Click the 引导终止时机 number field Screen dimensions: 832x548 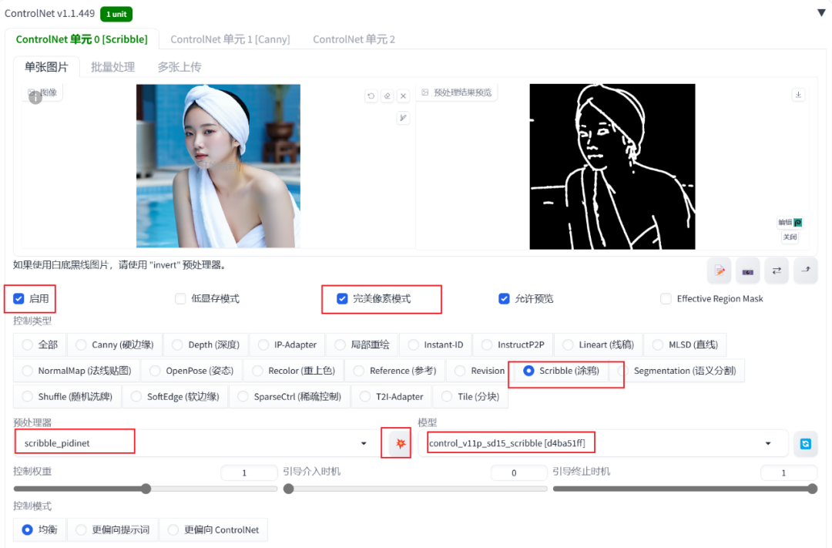point(789,472)
